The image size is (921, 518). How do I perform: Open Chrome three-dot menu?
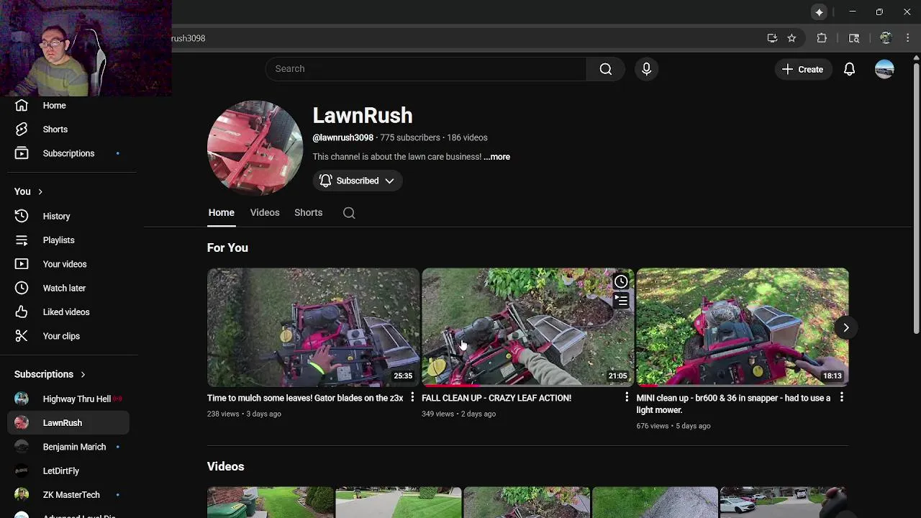point(907,38)
